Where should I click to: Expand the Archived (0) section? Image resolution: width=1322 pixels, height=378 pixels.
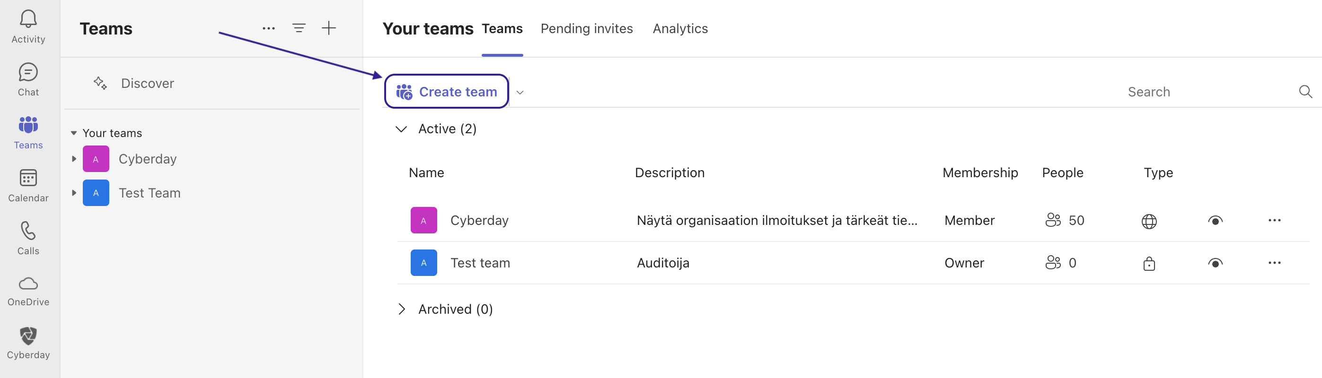[x=401, y=309]
